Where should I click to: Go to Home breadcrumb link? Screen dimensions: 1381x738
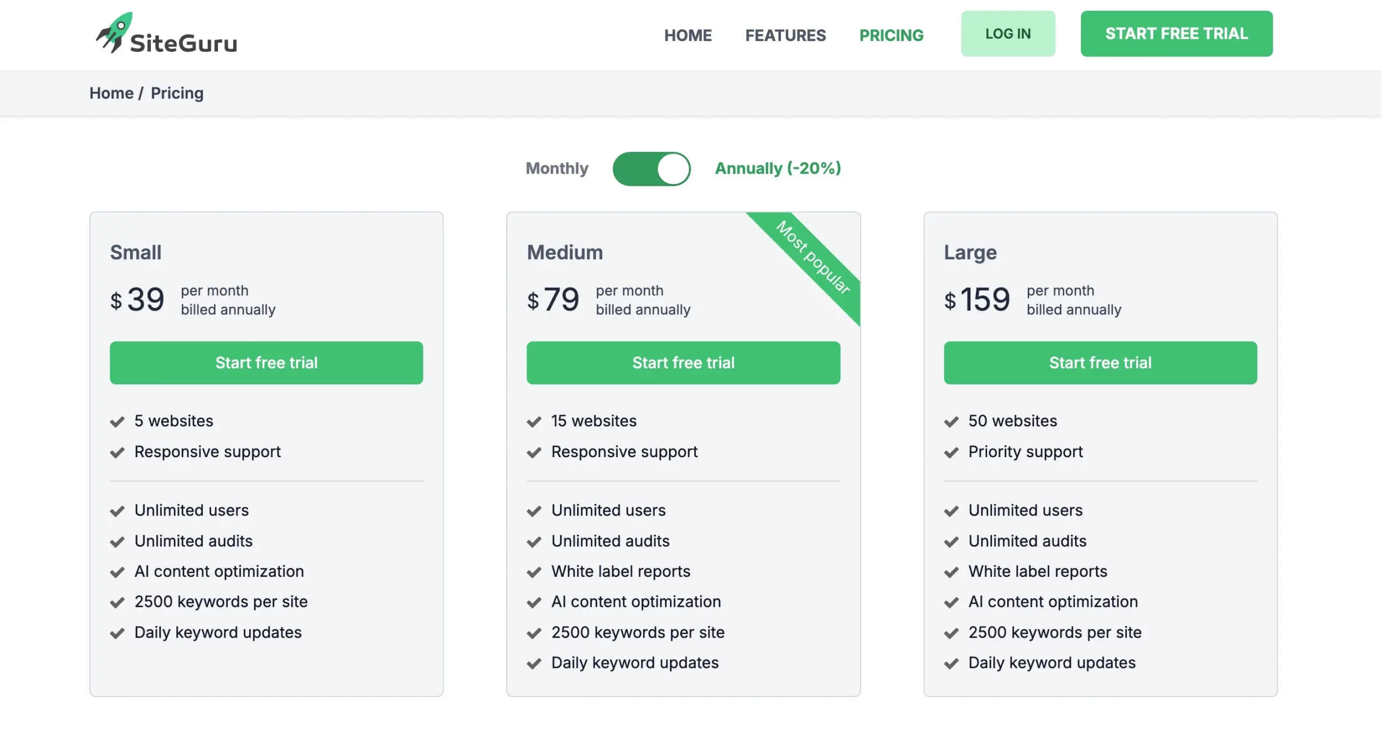click(111, 93)
